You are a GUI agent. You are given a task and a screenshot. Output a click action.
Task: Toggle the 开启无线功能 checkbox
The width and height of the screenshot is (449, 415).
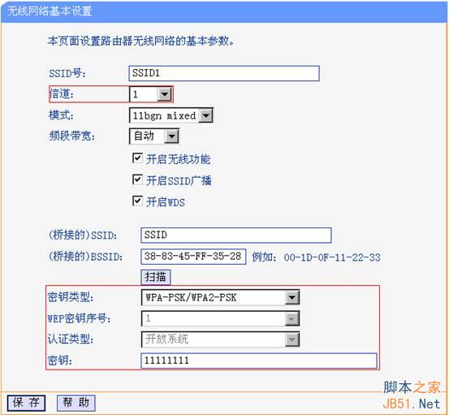point(137,158)
